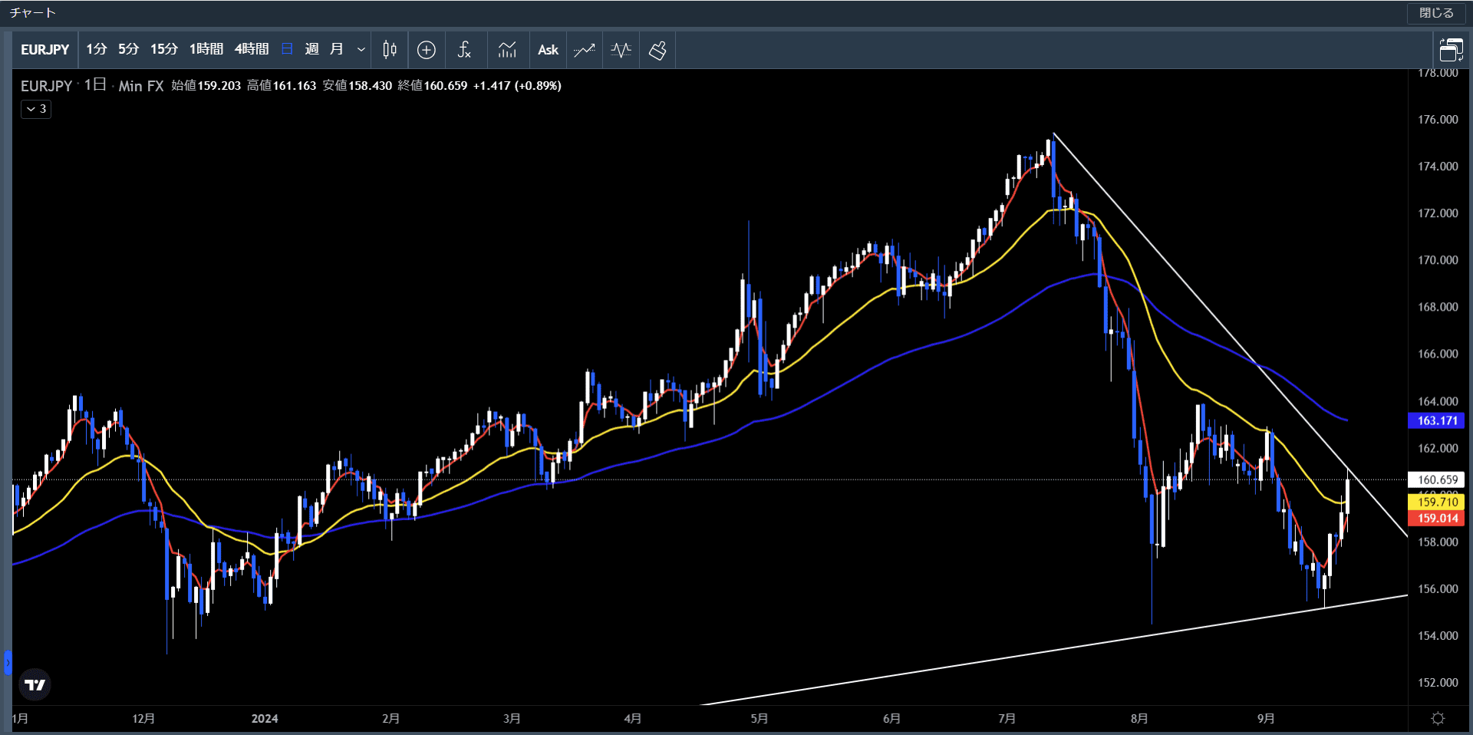Image resolution: width=1473 pixels, height=735 pixels.
Task: Click the 7月 label on time axis
Action: [x=1007, y=719]
